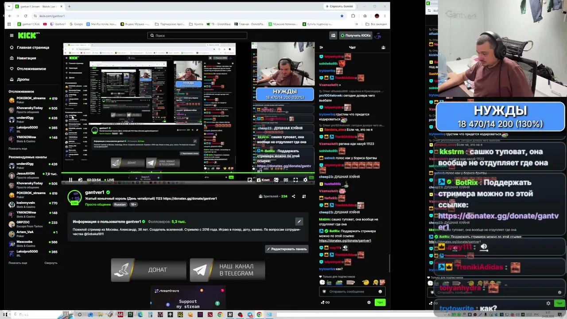Viewport: 567px width, 319px height.
Task: Open the Google bookmark
Action: [76, 24]
